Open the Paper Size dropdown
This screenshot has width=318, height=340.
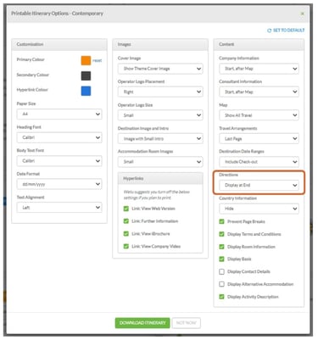[59, 114]
